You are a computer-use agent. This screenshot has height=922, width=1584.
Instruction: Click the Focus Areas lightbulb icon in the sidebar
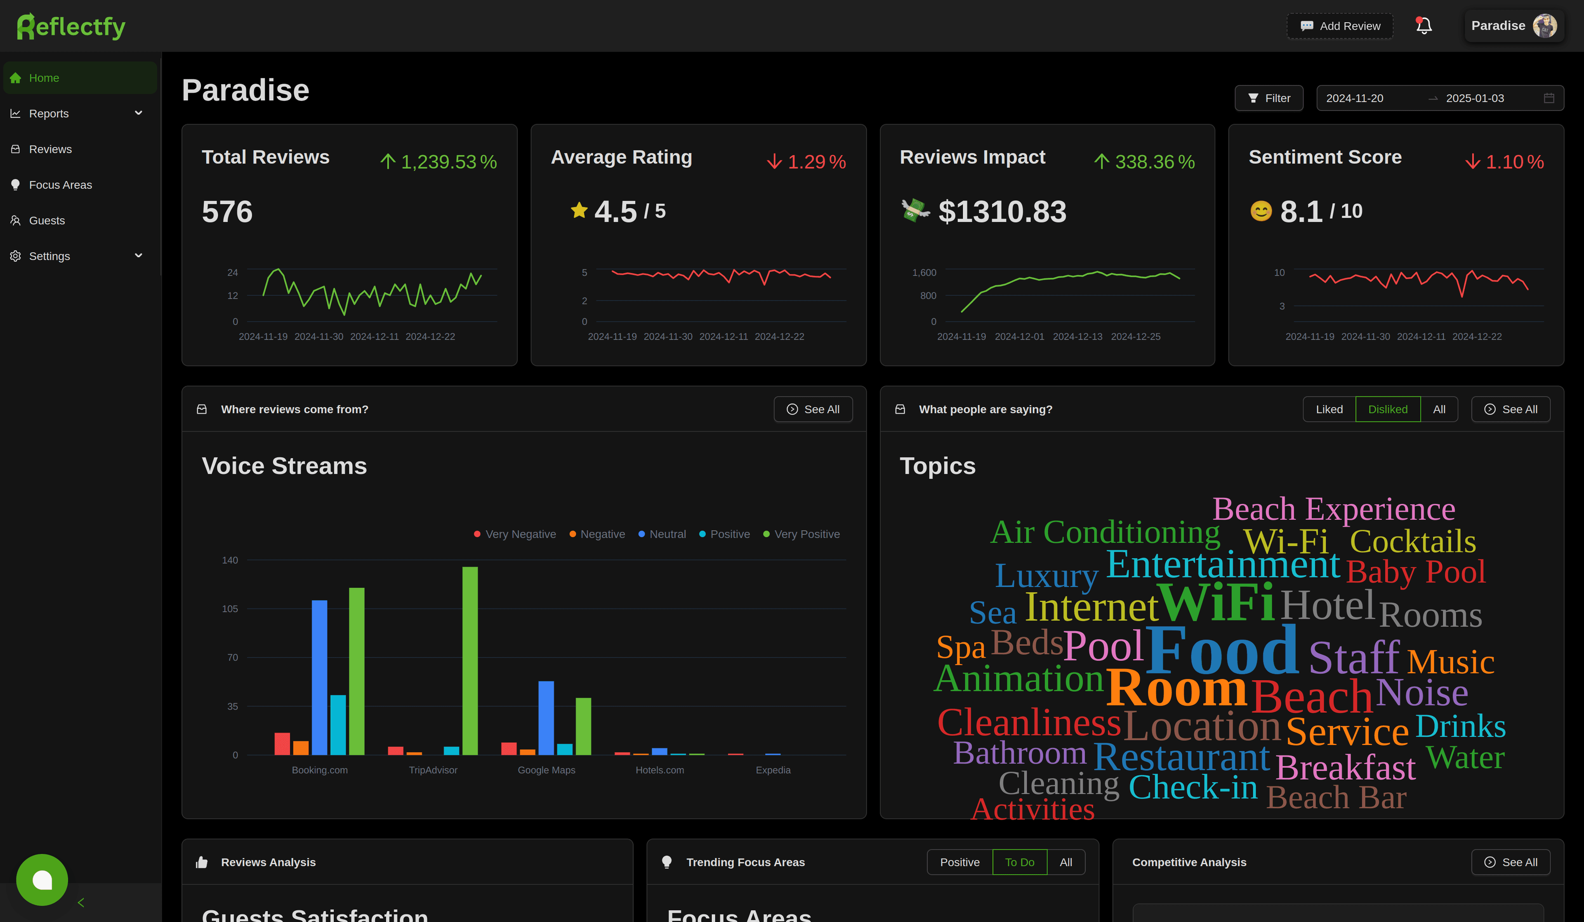coord(16,185)
